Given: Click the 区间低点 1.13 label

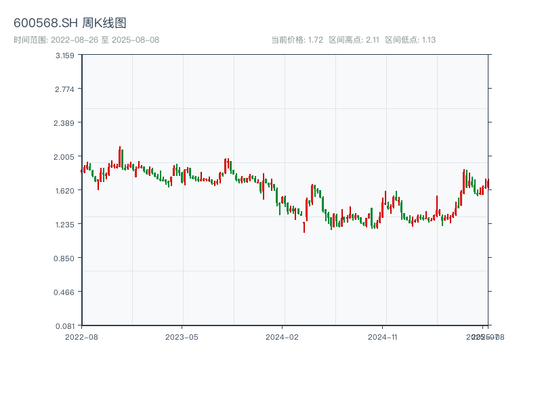Looking at the screenshot, I should 410,40.
